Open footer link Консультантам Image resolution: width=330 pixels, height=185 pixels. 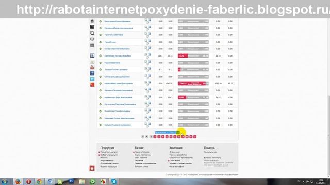pyautogui.click(x=210, y=152)
